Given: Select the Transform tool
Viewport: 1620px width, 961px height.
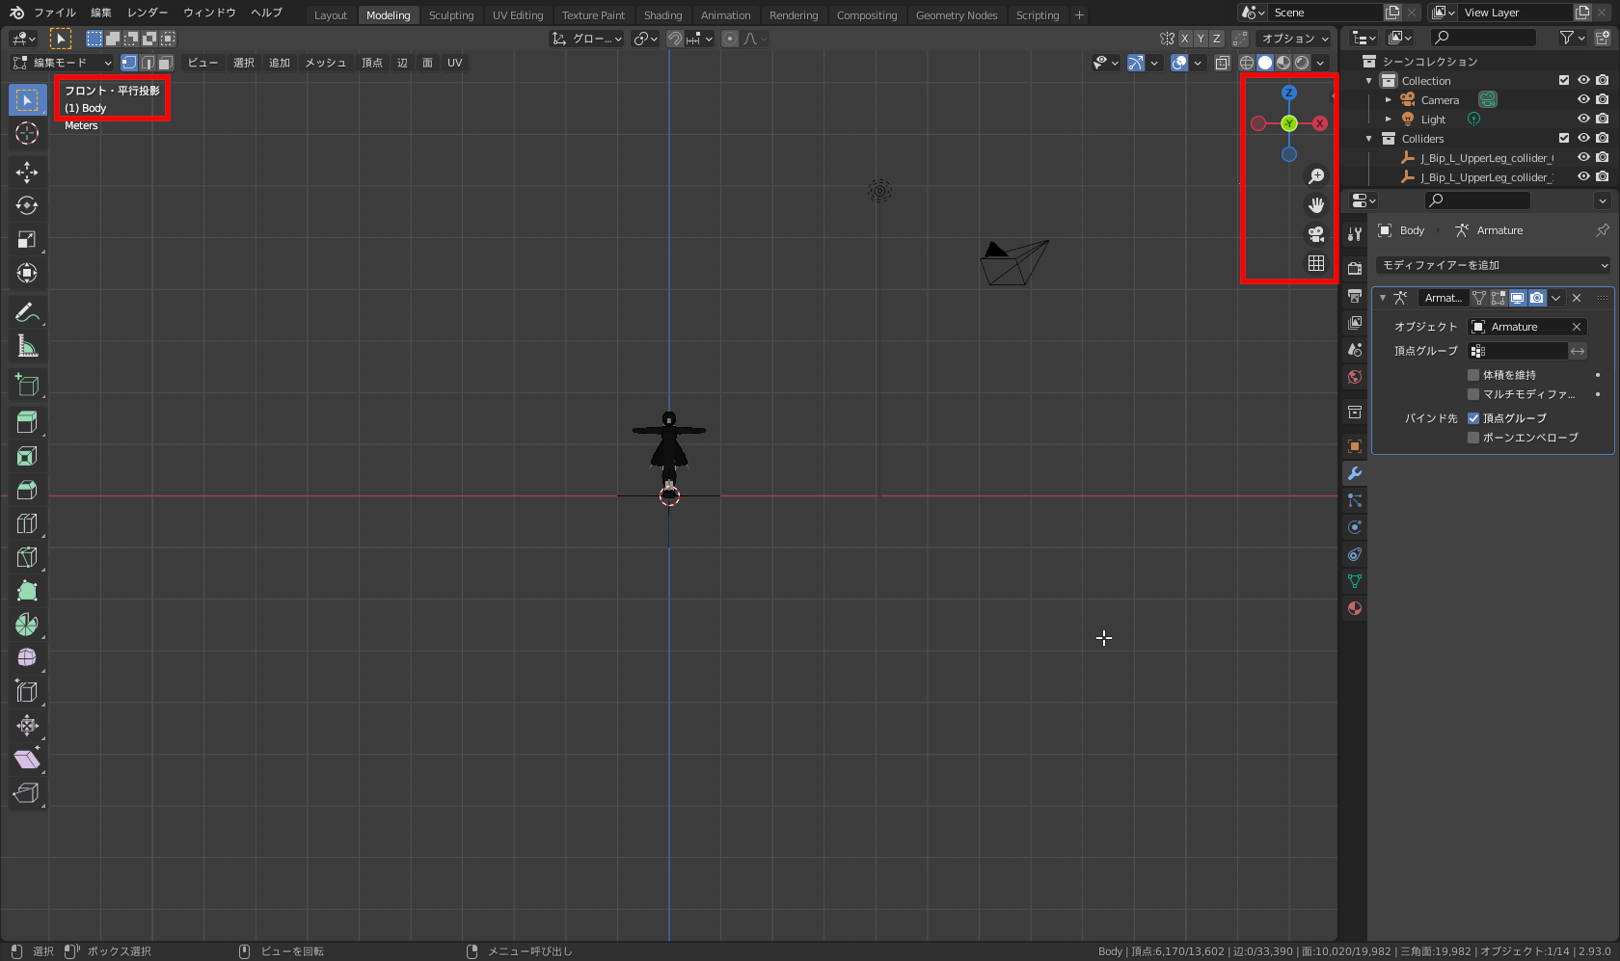Looking at the screenshot, I should pyautogui.click(x=27, y=274).
